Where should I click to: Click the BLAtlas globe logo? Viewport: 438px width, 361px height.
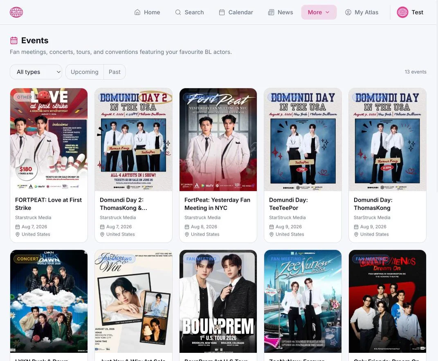point(16,12)
